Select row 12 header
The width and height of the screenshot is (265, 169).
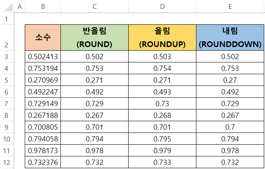[7, 163]
